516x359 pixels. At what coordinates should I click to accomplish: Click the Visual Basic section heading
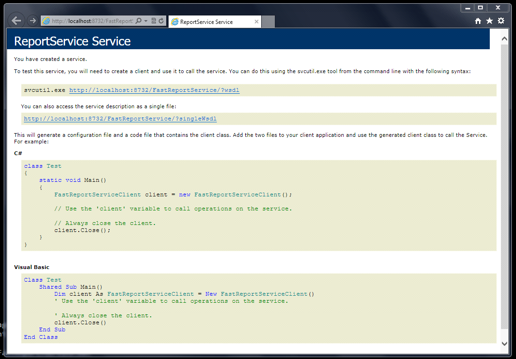[31, 267]
